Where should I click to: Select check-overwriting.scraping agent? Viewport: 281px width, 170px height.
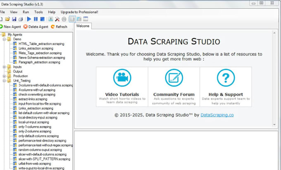(37, 94)
